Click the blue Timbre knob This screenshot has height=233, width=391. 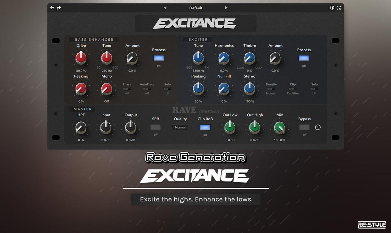point(249,58)
